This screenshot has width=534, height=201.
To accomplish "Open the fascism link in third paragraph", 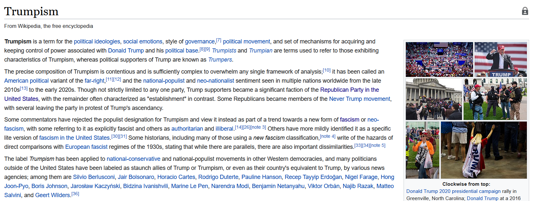I will coord(350,120).
